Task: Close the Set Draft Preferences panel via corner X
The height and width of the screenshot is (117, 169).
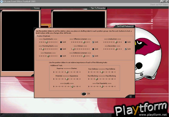Action: tap(130, 96)
